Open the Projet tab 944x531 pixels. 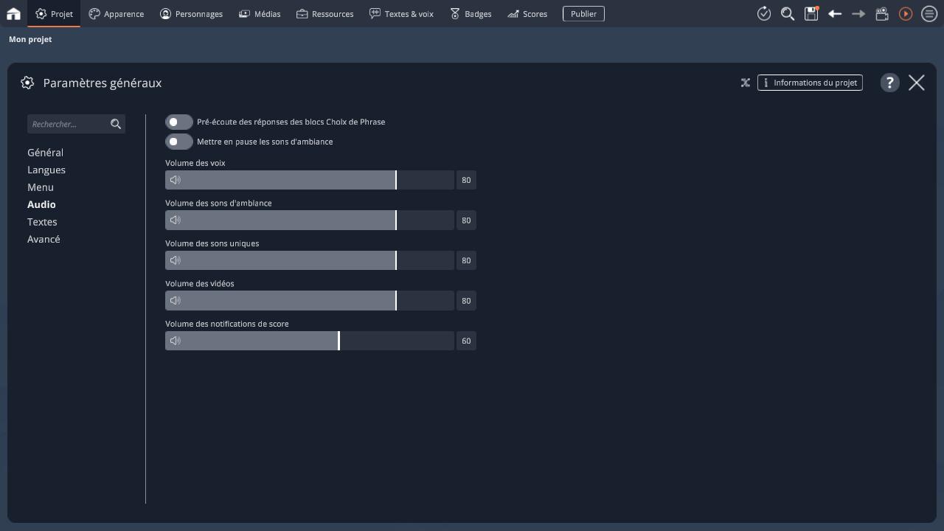(54, 13)
